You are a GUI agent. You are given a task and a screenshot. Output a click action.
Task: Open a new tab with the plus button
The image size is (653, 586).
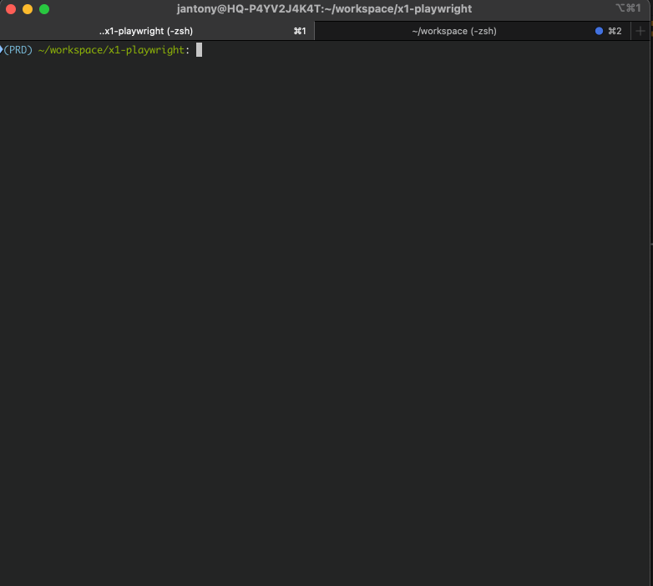pos(640,31)
